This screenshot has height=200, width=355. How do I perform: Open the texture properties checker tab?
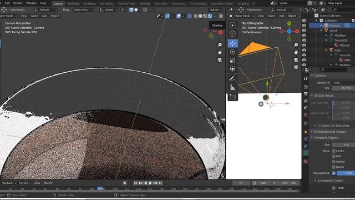tap(306, 162)
